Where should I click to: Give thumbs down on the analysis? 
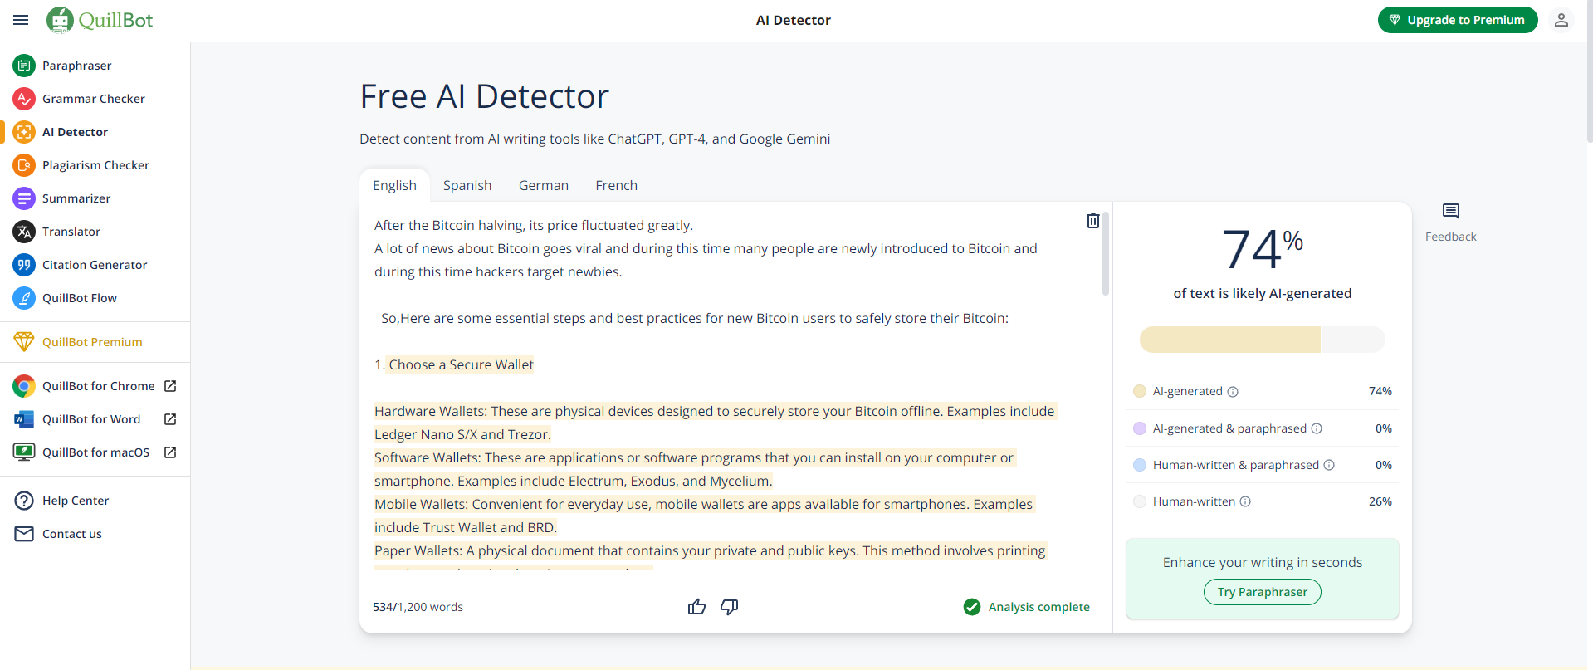click(x=730, y=607)
